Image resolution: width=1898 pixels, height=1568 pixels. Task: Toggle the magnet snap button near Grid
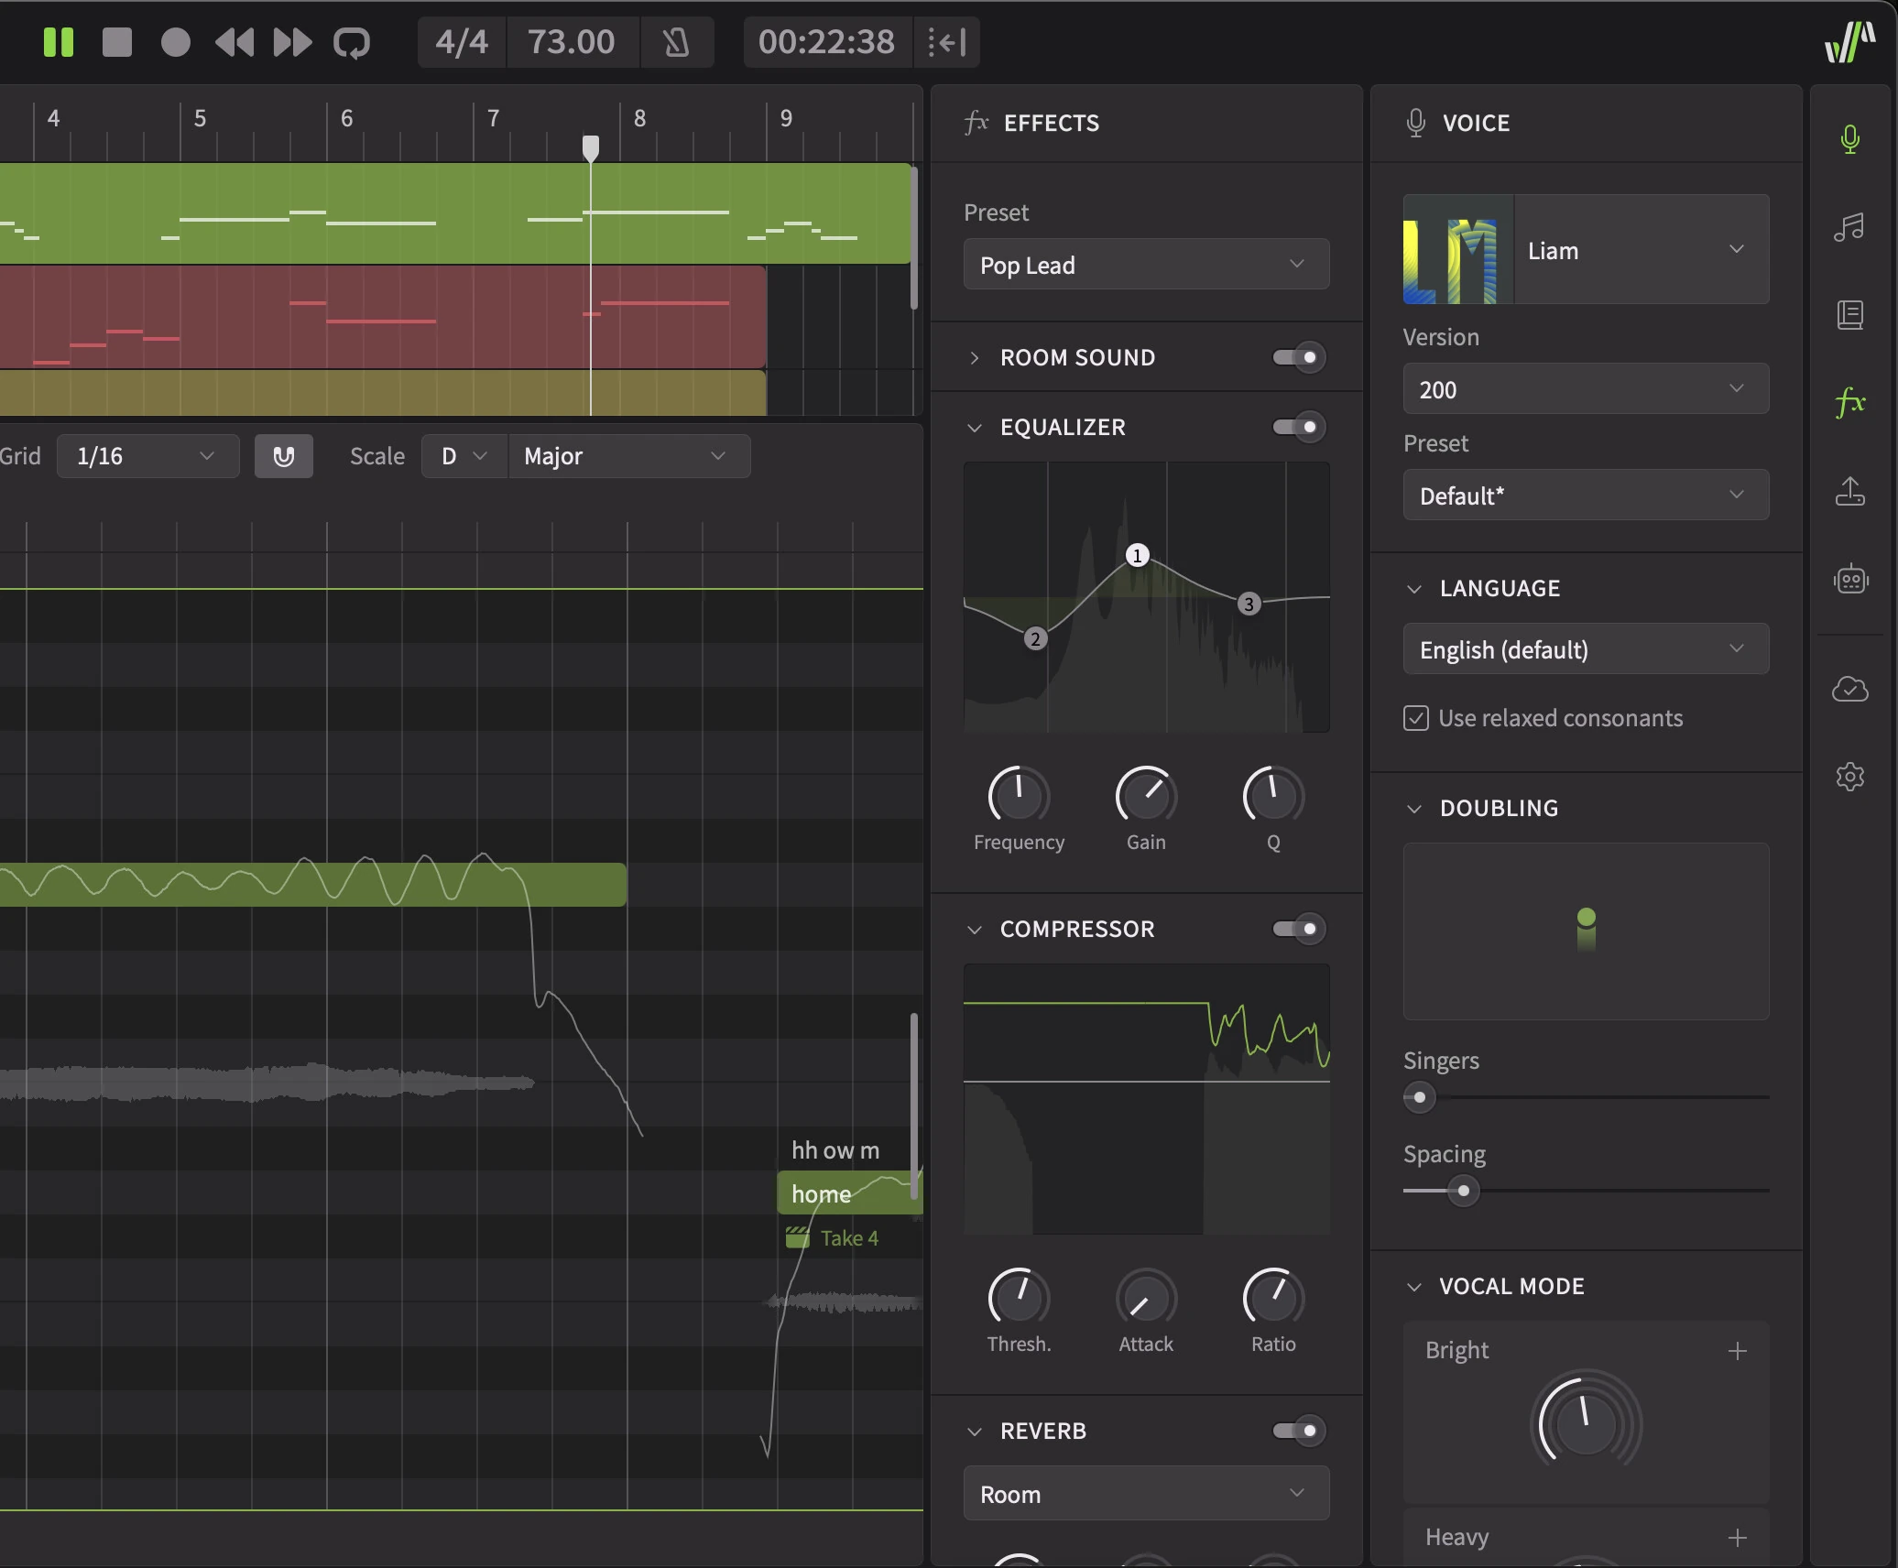tap(284, 456)
